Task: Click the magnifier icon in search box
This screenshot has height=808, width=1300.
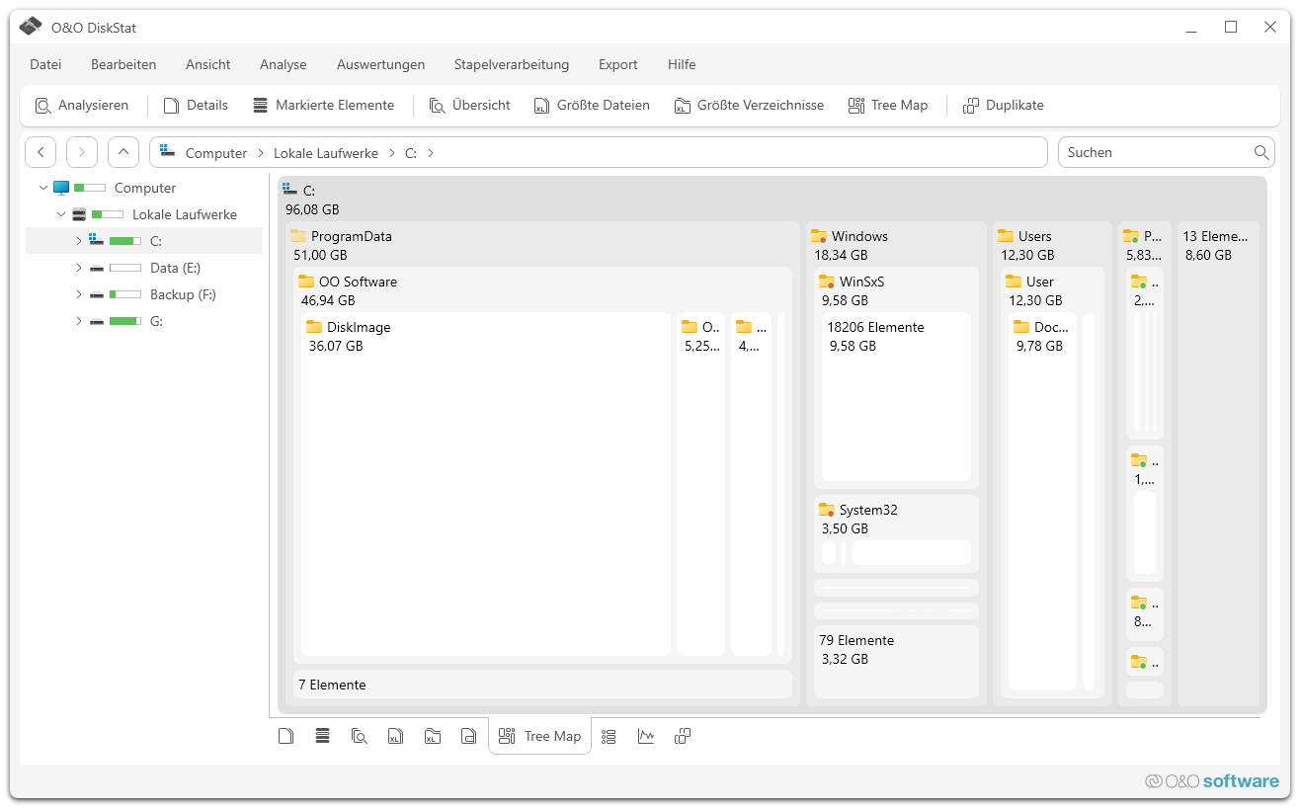Action: click(x=1261, y=152)
